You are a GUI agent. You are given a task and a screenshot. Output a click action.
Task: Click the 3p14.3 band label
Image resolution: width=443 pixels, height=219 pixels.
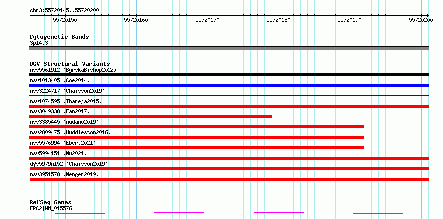click(38, 43)
